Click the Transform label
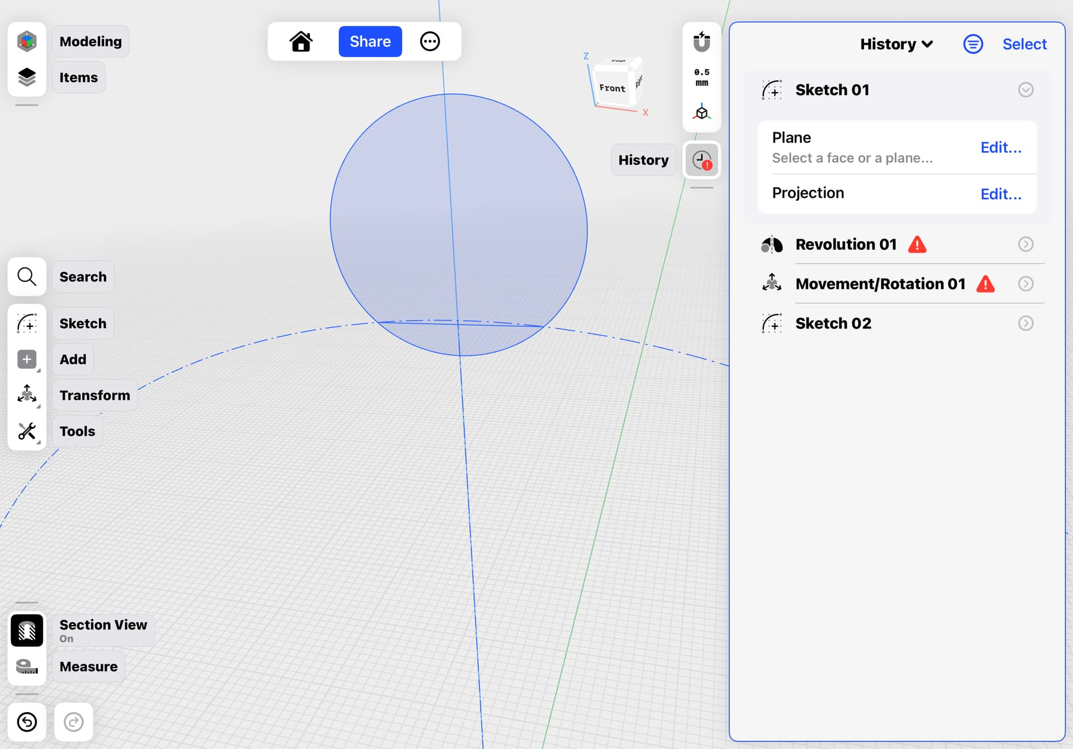Screen dimensions: 1073x749 click(x=95, y=395)
